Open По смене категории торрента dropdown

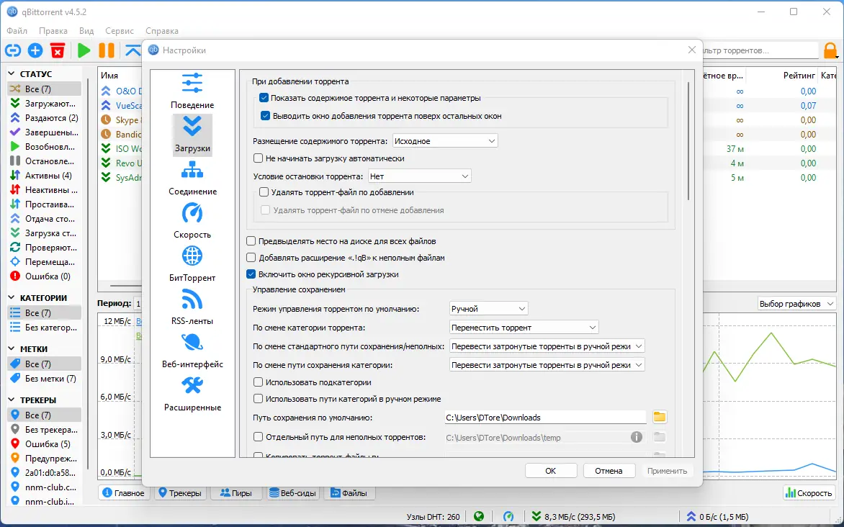click(524, 328)
